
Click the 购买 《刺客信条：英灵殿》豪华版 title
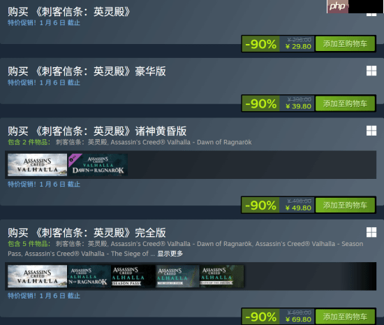tap(87, 71)
